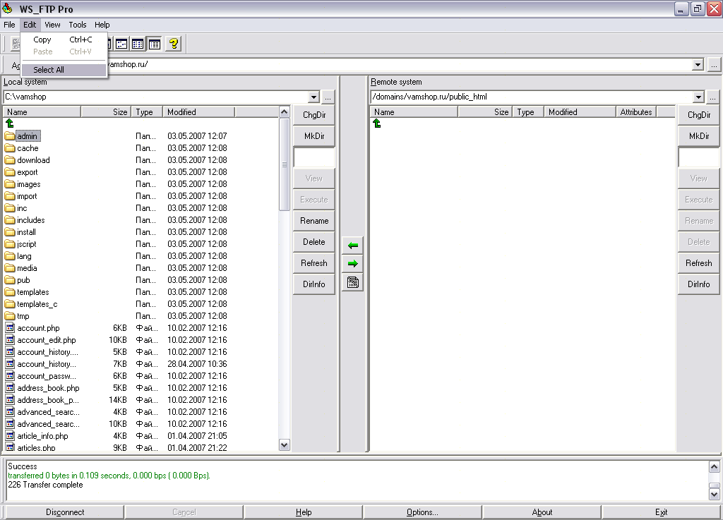Switch to small icons view toolbar icon

click(121, 44)
